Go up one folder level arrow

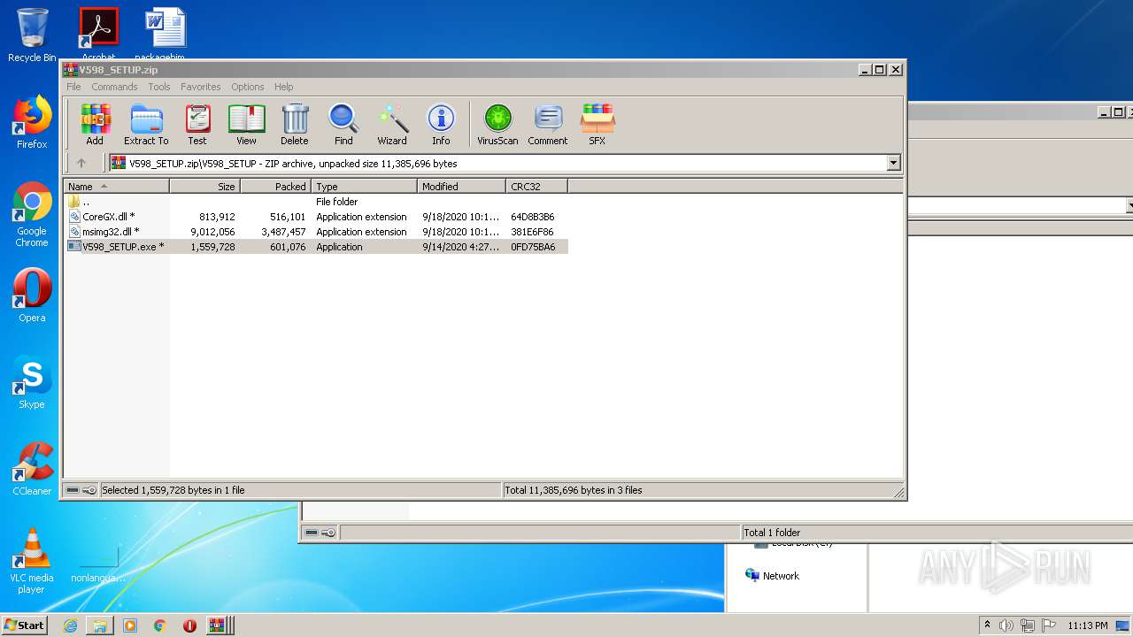pyautogui.click(x=81, y=163)
